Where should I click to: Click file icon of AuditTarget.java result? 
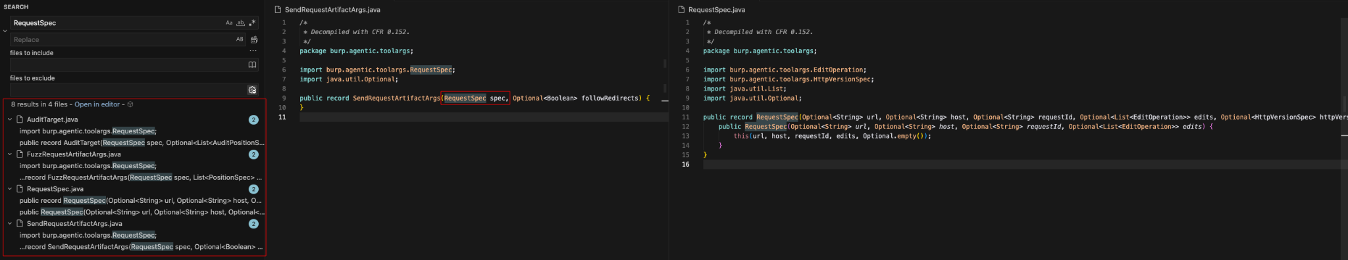20,119
